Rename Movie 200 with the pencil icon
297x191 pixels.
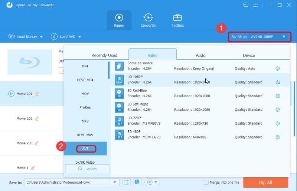pyautogui.click(x=36, y=143)
